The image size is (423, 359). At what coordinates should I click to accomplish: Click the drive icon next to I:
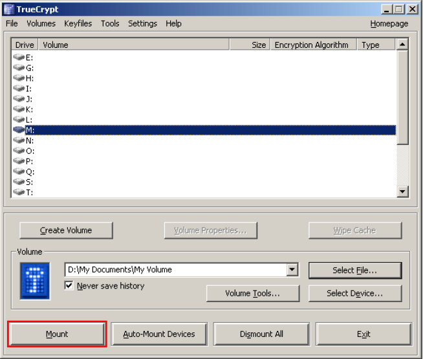(19, 88)
